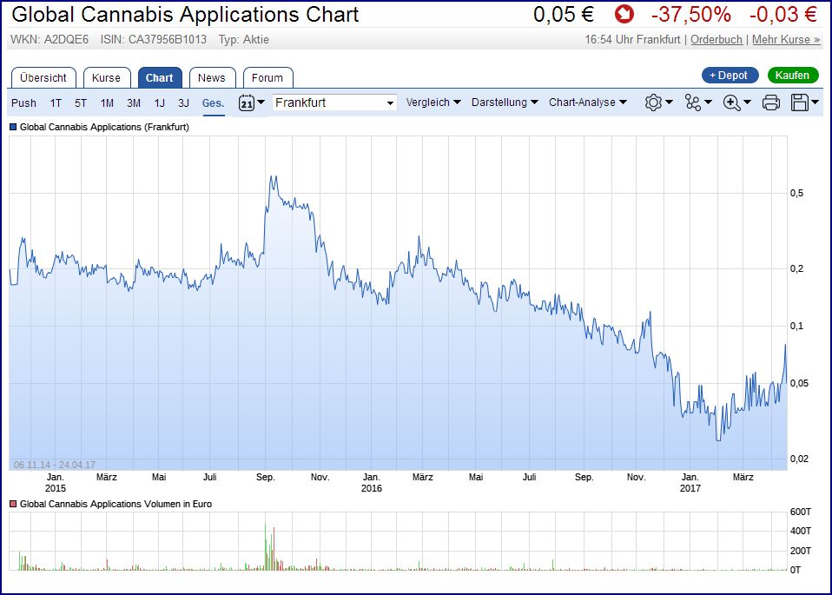Open the chart drawing tools icon menu

coord(697,102)
